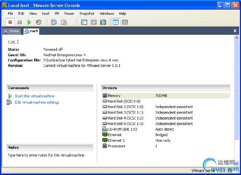Select the Processors label
241x175 pixels.
[x=116, y=146]
